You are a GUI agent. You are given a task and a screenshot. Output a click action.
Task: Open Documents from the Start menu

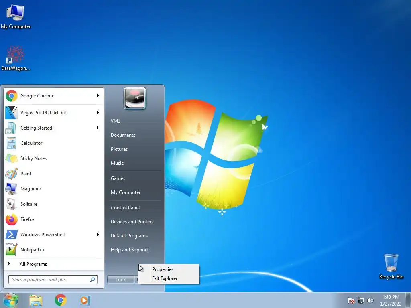123,135
